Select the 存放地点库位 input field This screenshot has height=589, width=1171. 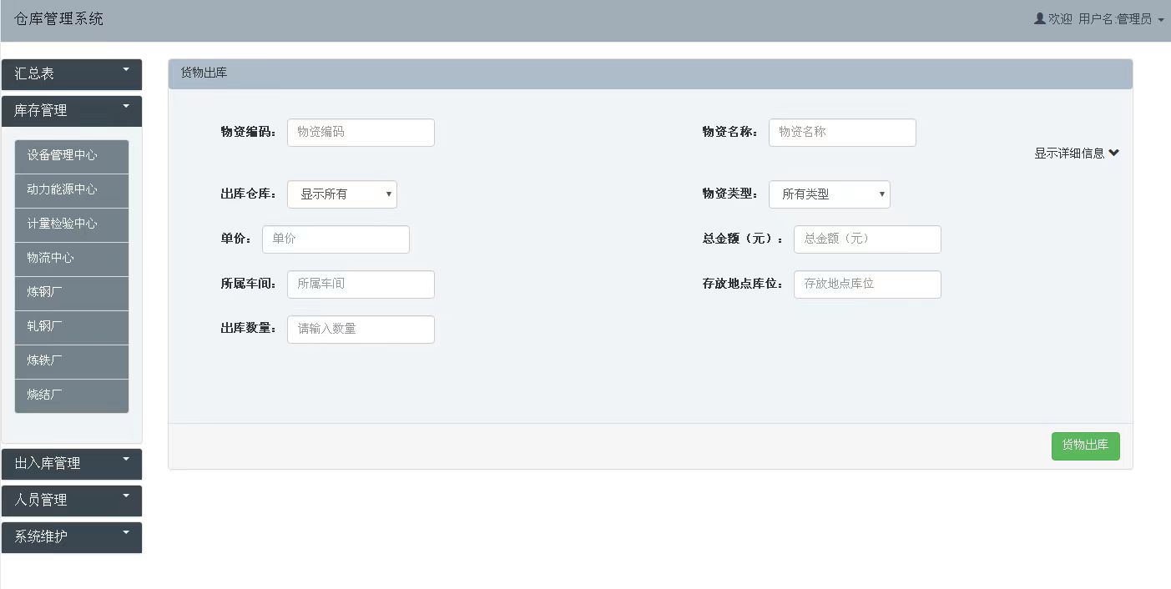click(867, 284)
